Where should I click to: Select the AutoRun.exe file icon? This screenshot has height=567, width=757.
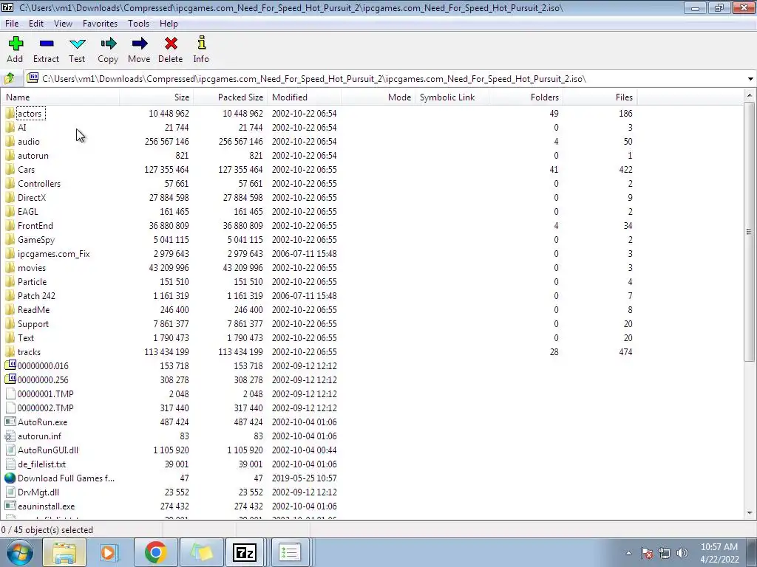[x=10, y=422]
